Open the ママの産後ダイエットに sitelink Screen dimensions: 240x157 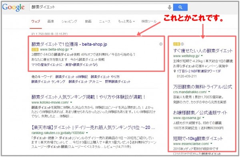pos(47,65)
